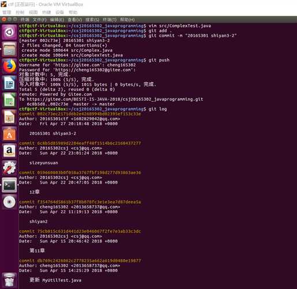Click the Sun Apr 22 11:19:13 date line
This screenshot has width=297, height=289.
[x=68, y=212]
